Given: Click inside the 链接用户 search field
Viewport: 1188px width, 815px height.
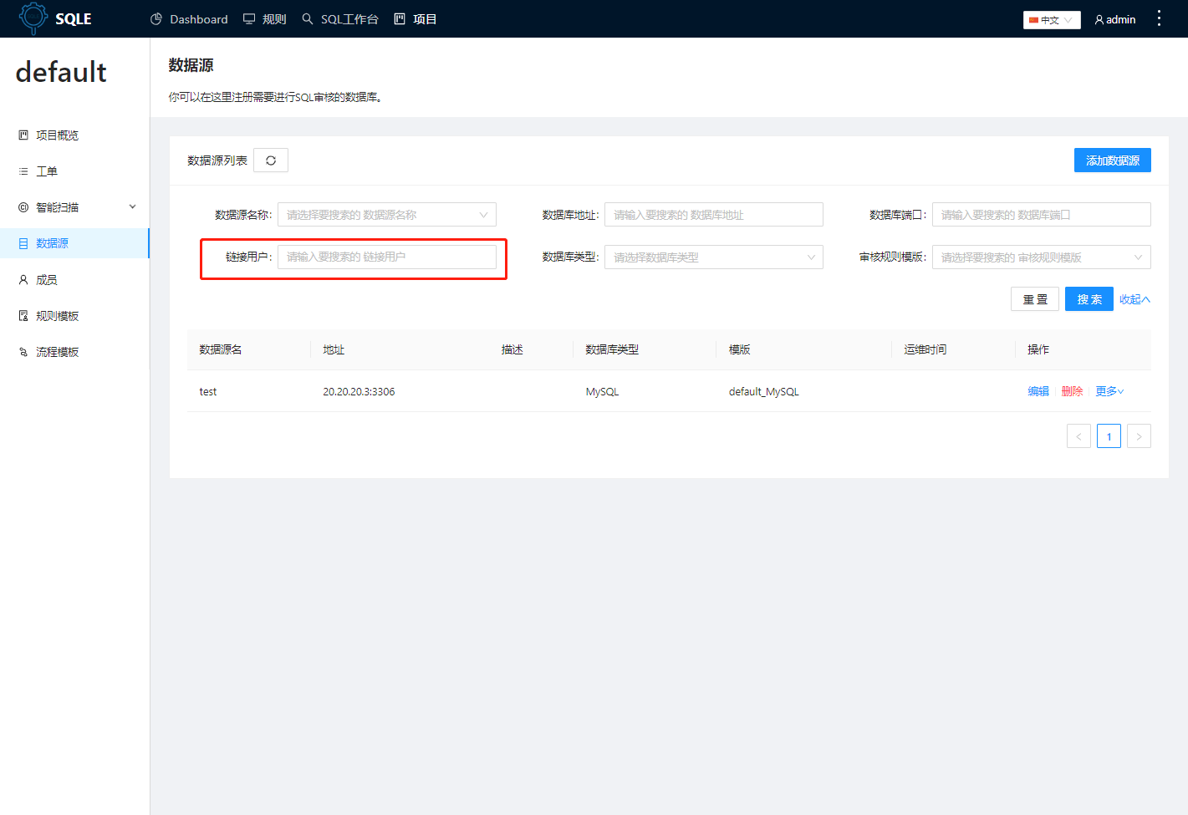Looking at the screenshot, I should tap(388, 257).
